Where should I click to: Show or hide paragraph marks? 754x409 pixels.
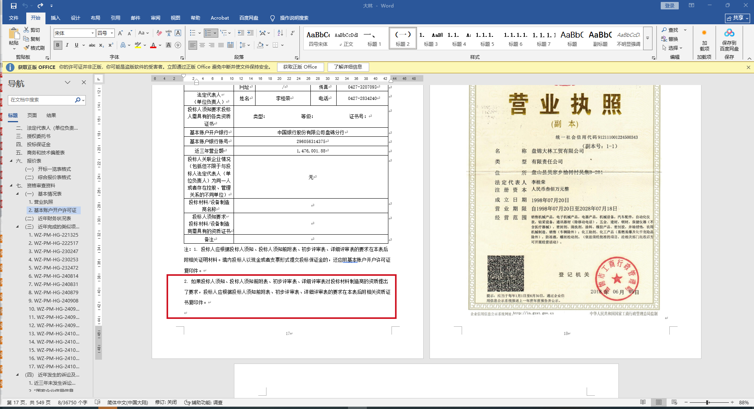[292, 33]
